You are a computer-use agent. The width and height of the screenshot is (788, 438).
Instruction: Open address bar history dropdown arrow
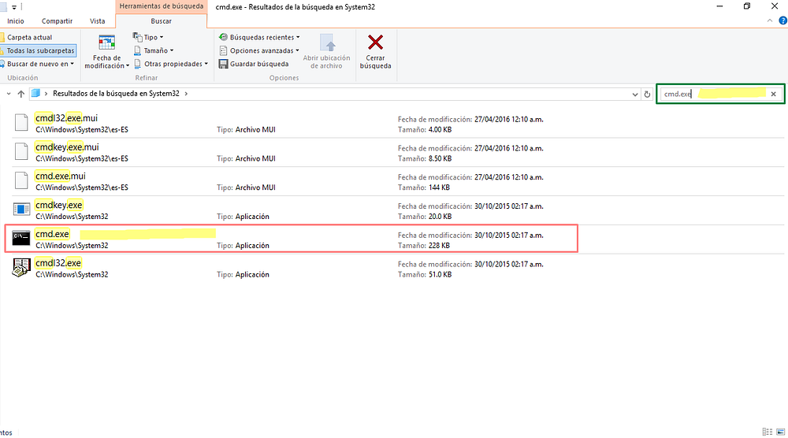634,94
